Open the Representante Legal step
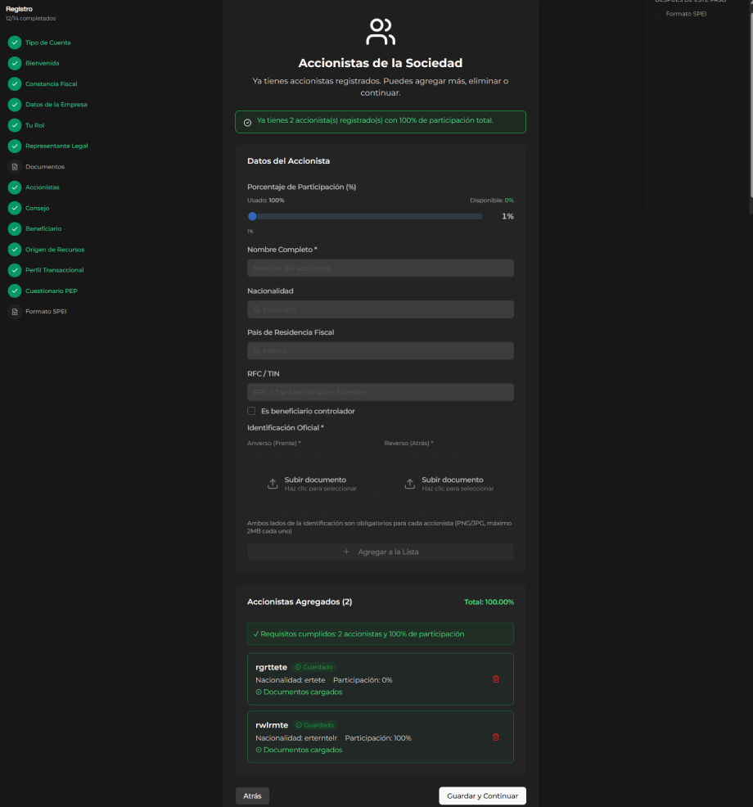 coord(56,147)
